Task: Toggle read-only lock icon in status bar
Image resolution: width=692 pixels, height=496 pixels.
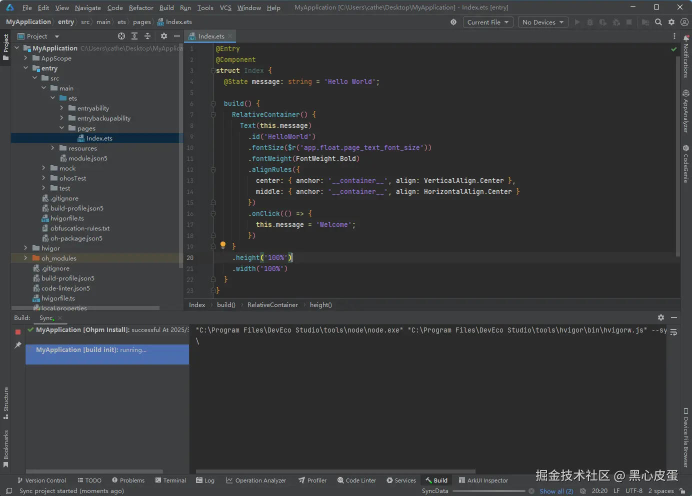Action: (683, 491)
